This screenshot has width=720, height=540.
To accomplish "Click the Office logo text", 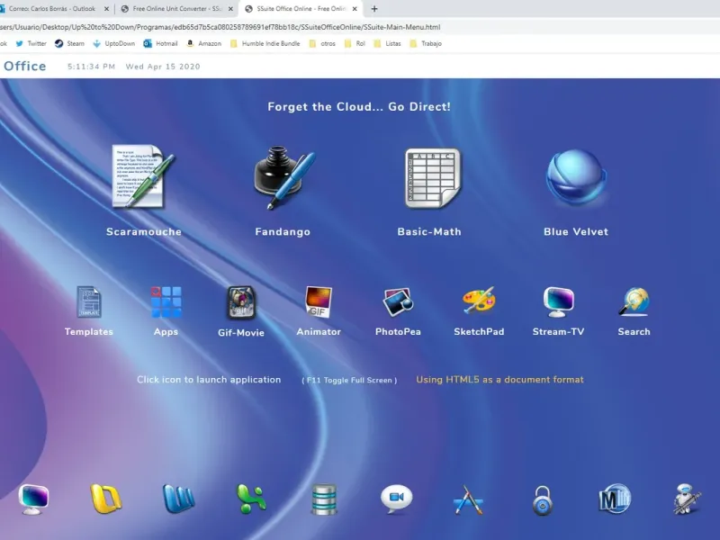I will click(25, 66).
